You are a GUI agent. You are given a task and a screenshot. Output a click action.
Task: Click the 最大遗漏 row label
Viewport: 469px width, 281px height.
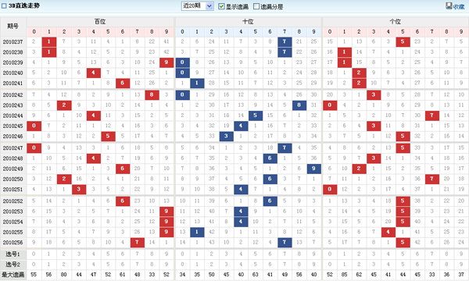(x=13, y=275)
